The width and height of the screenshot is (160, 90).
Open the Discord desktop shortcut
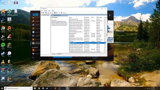[3, 79]
